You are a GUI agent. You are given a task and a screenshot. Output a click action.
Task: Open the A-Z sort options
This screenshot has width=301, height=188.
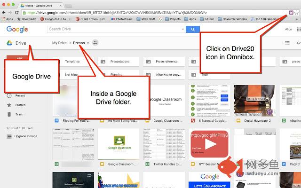298,43
